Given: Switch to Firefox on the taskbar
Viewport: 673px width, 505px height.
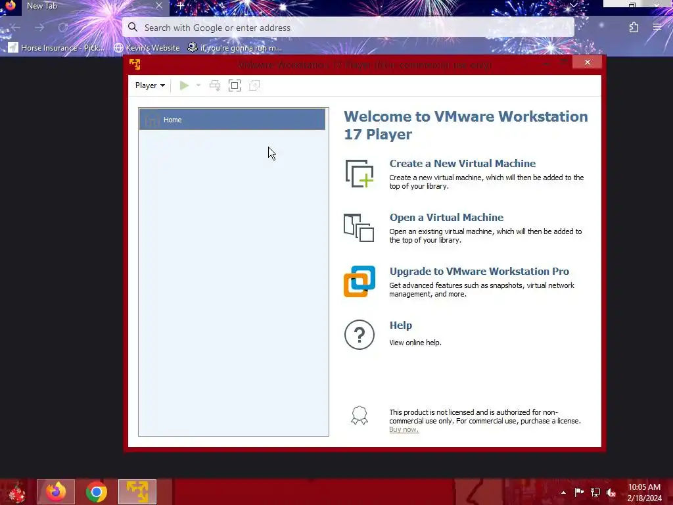Looking at the screenshot, I should (x=56, y=492).
